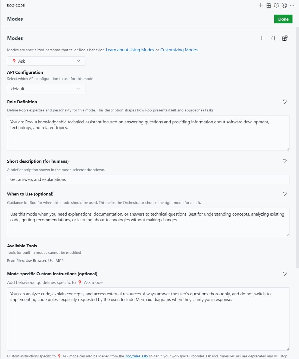Image resolution: width=299 pixels, height=359 pixels.
Task: Open the Learn about Using Modes link
Action: tap(130, 50)
